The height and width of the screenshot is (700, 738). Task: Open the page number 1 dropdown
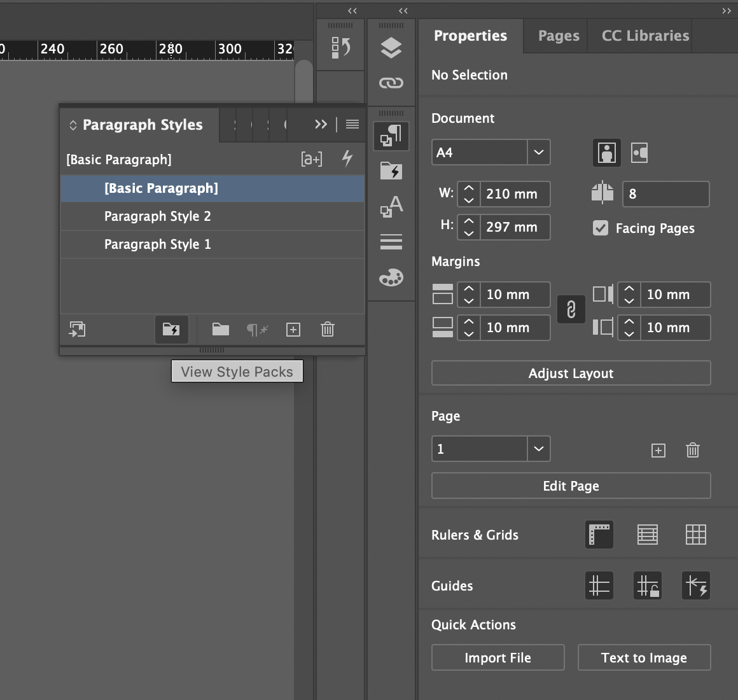pyautogui.click(x=539, y=449)
